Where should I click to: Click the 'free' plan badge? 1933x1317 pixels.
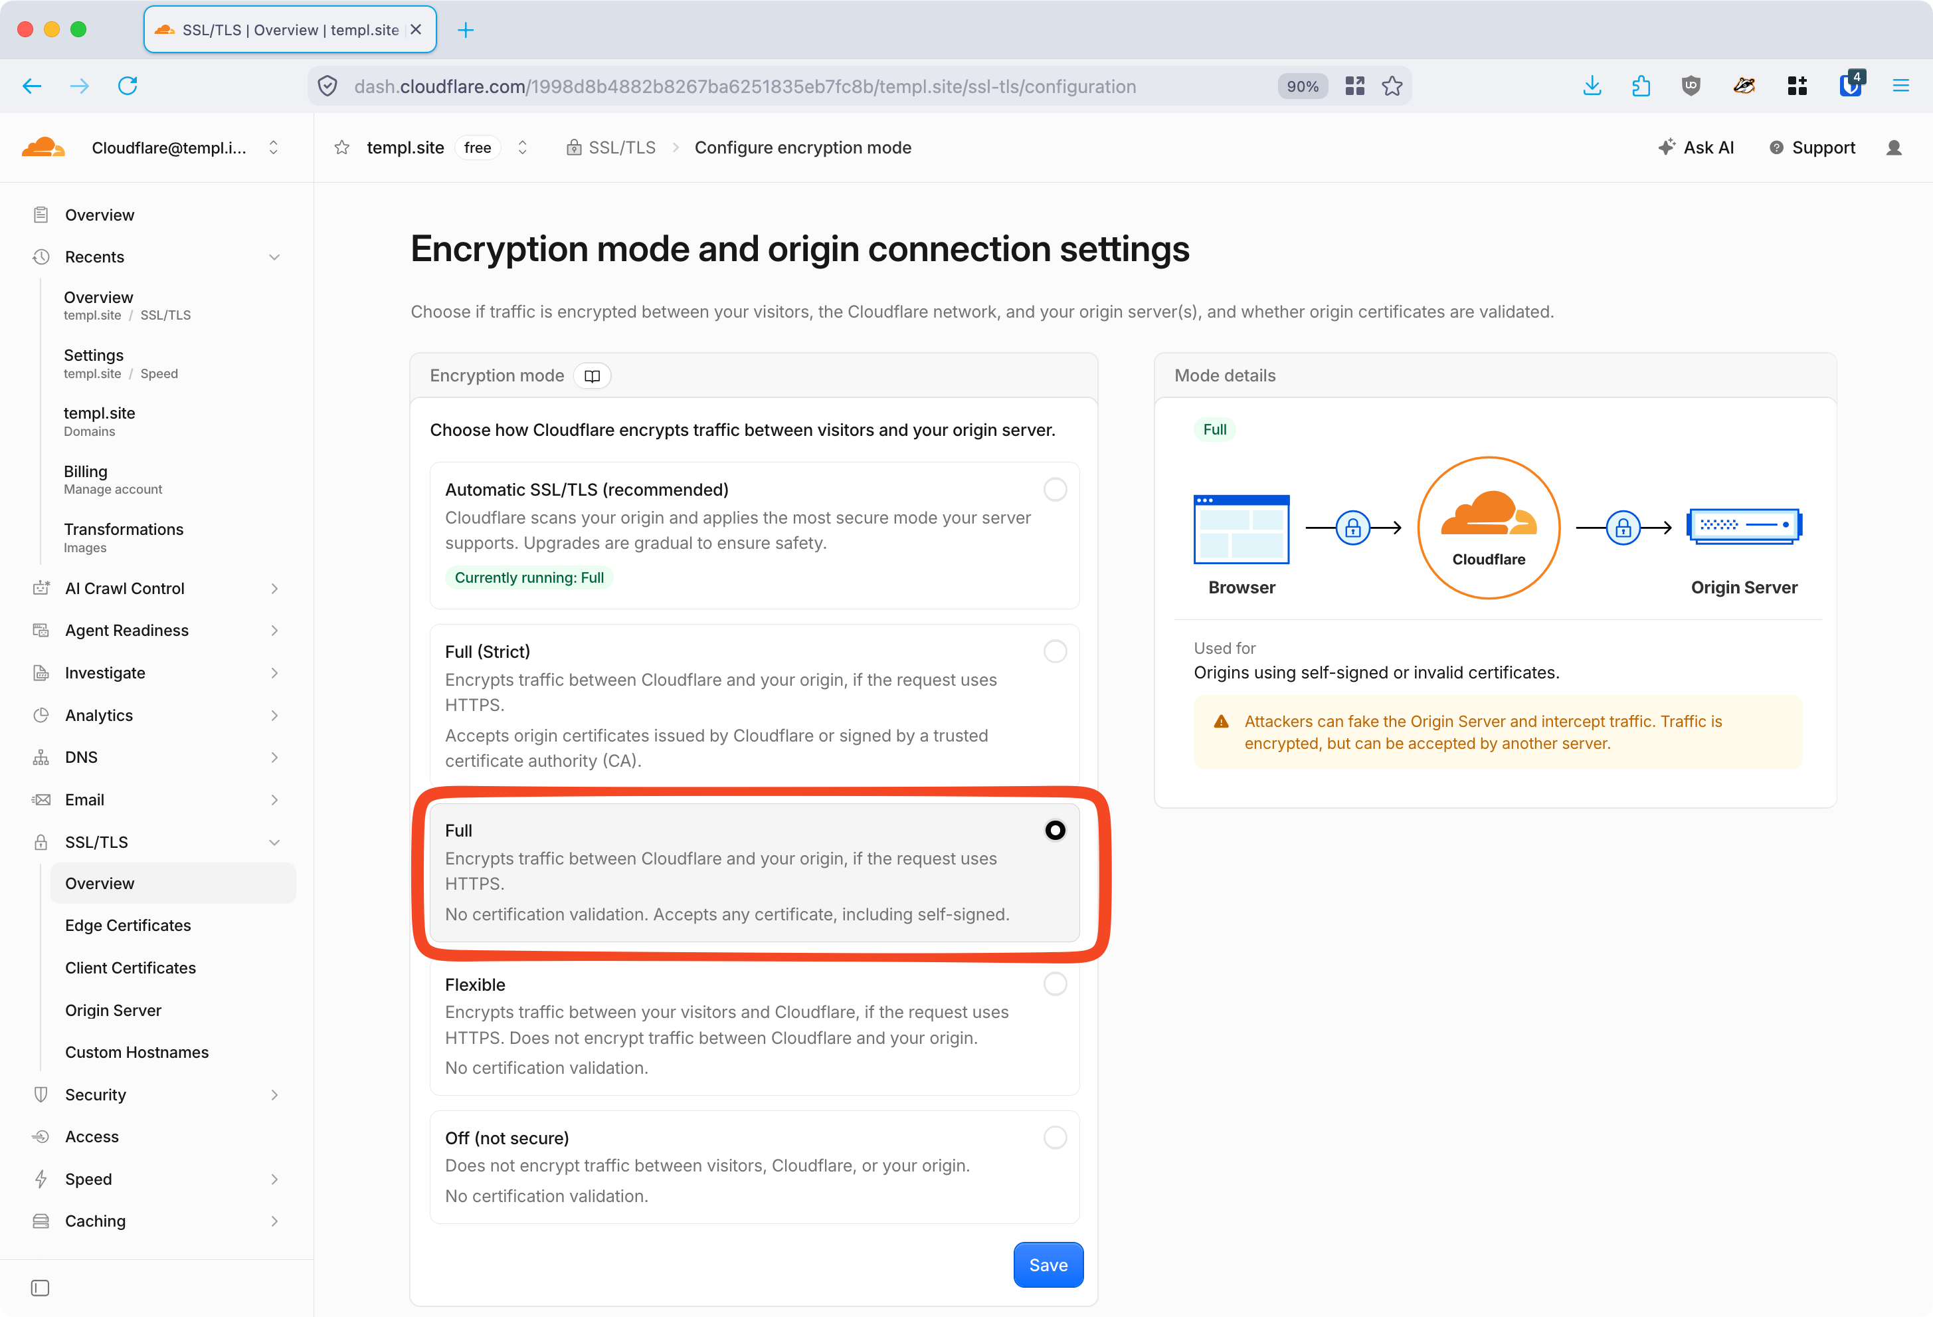478,148
